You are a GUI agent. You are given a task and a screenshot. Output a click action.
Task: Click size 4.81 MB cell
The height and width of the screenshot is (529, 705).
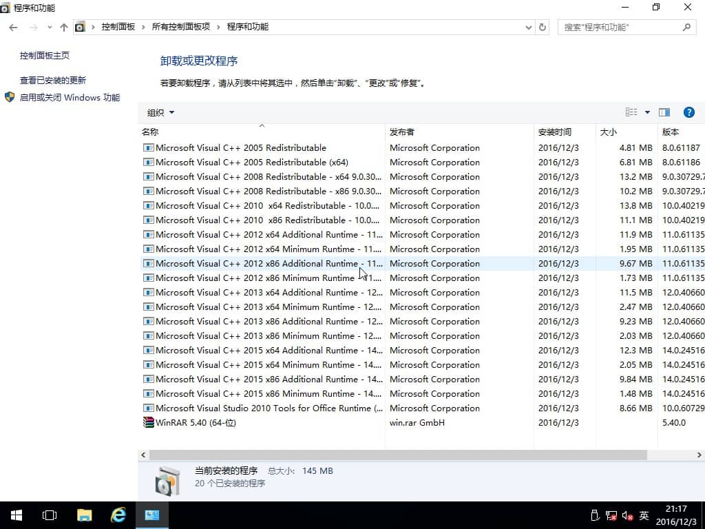coord(635,147)
